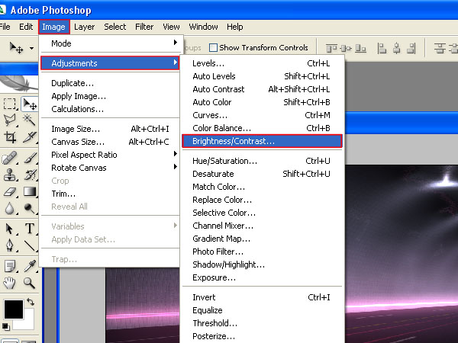Select the Zoom tool

30,283
